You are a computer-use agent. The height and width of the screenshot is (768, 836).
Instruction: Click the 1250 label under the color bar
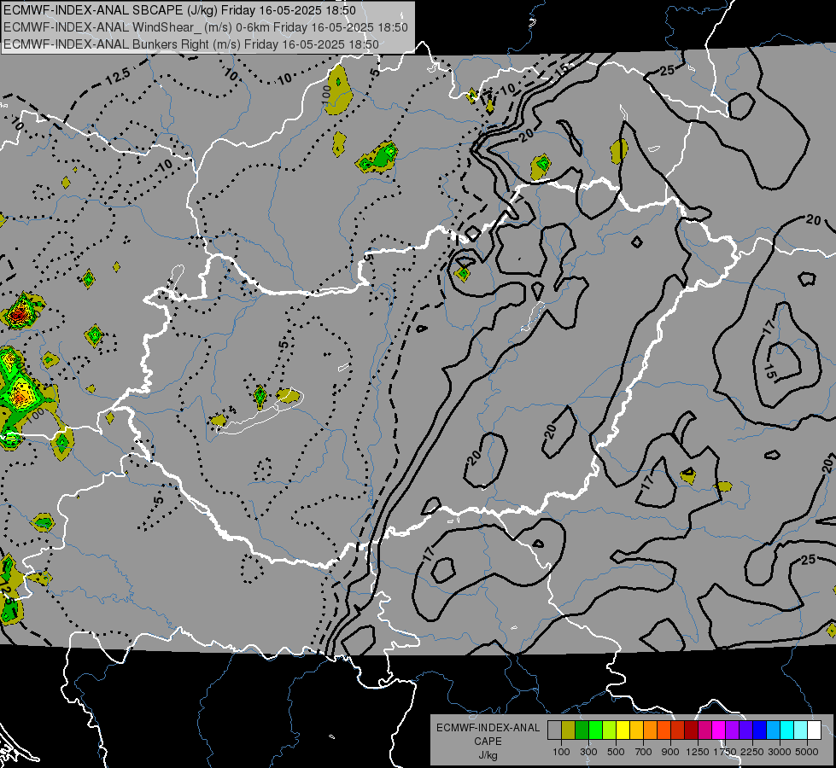[x=698, y=752]
